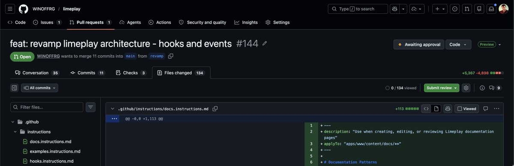Open pull requests icon in header
Viewport: 514px width, 166px height.
[467, 9]
